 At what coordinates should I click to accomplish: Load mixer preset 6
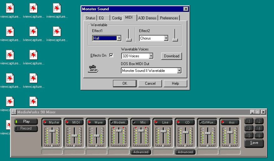coord(259,135)
